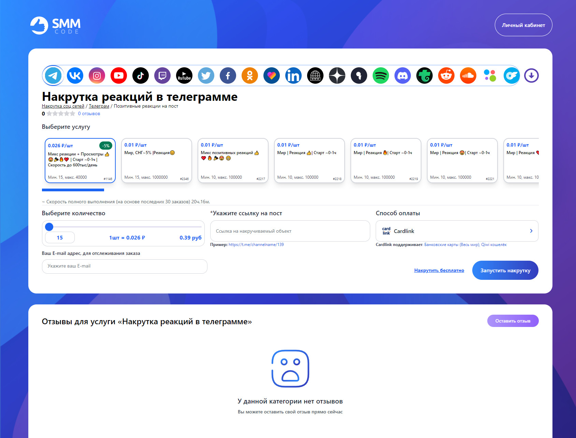Click the example link t.me/channelname/139

[256, 245]
